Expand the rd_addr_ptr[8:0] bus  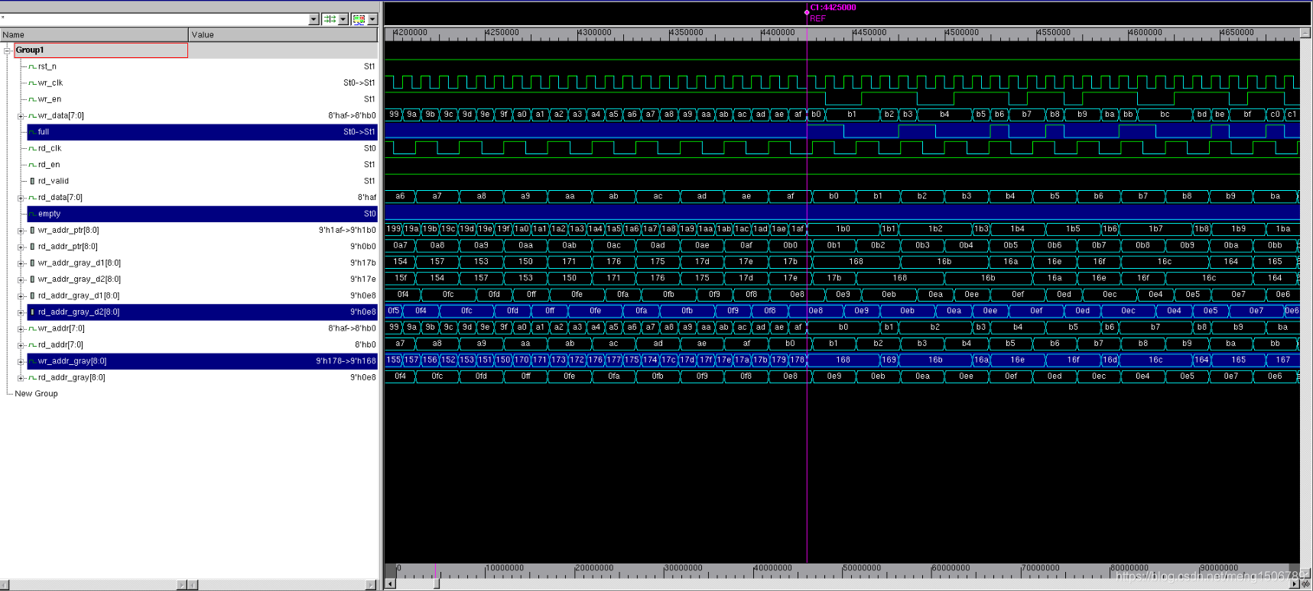tap(21, 247)
